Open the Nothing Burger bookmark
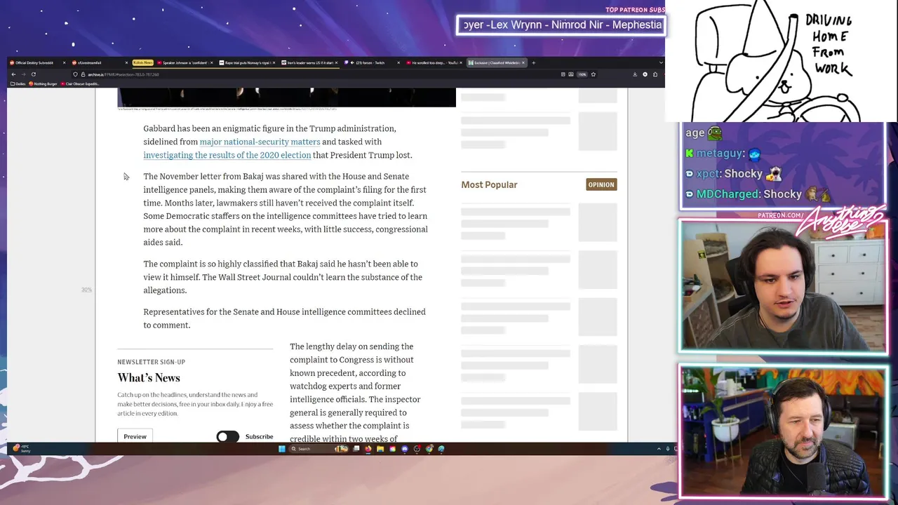The image size is (898, 505). click(43, 83)
